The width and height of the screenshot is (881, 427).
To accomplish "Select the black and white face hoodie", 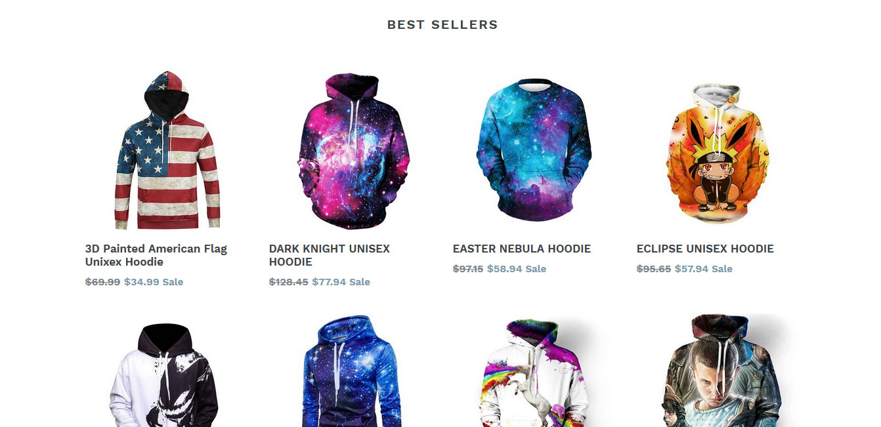I will point(163,375).
